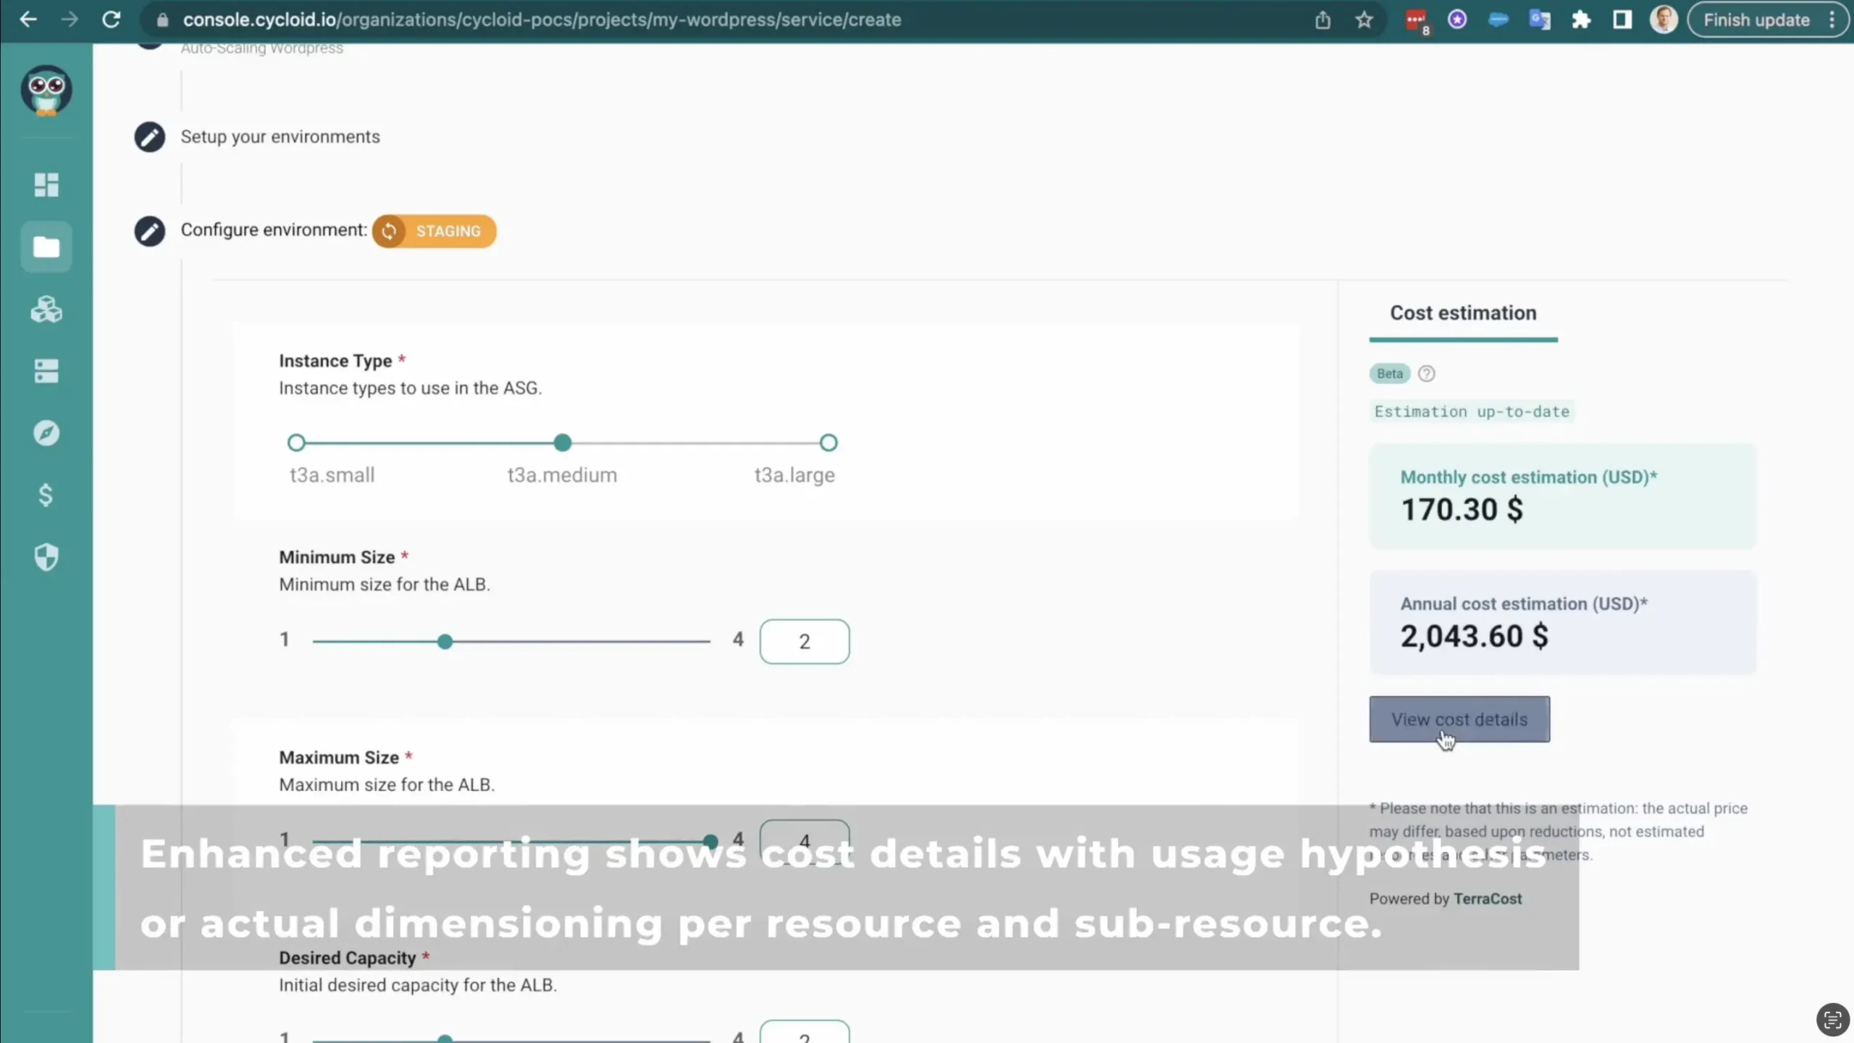
Task: Click the Desired Capacity slider handle
Action: pyautogui.click(x=445, y=1039)
